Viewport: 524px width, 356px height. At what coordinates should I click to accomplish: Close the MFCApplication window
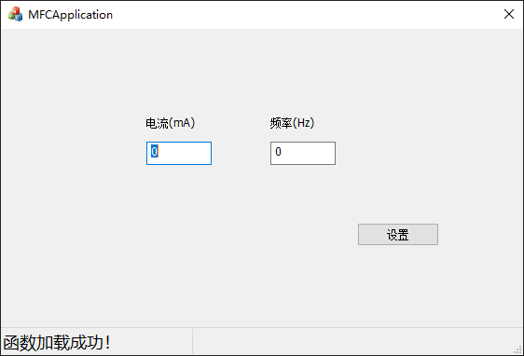509,14
